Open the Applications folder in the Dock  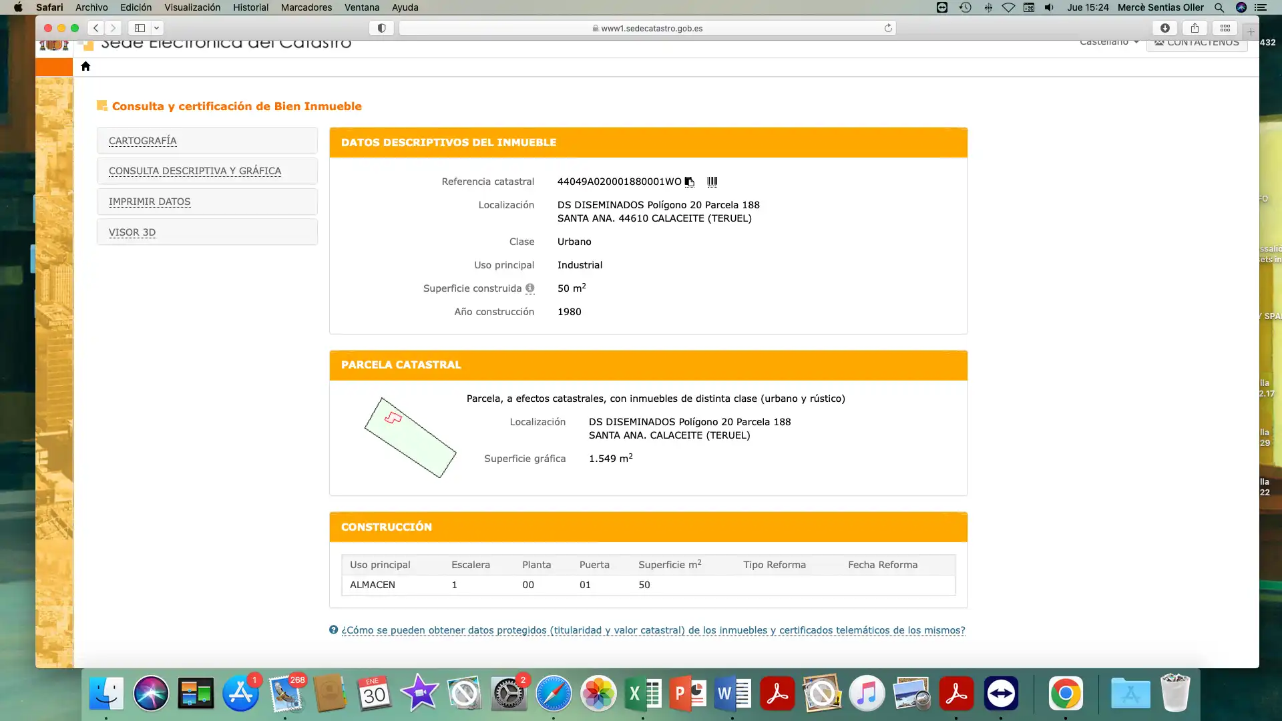point(1130,694)
